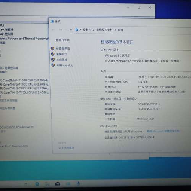Go to 控制台 in the breadcrumb
Image resolution: width=191 pixels, height=191 pixels.
[x=87, y=30]
